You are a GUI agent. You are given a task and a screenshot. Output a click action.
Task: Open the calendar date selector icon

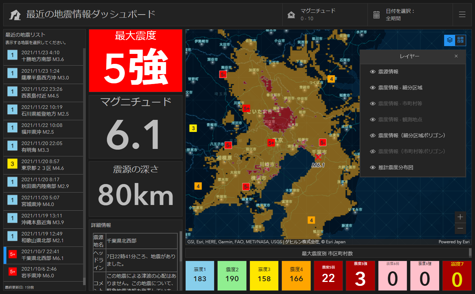click(376, 15)
